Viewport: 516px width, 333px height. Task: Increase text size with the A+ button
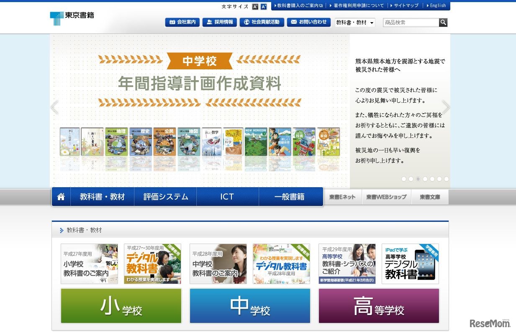tap(263, 6)
